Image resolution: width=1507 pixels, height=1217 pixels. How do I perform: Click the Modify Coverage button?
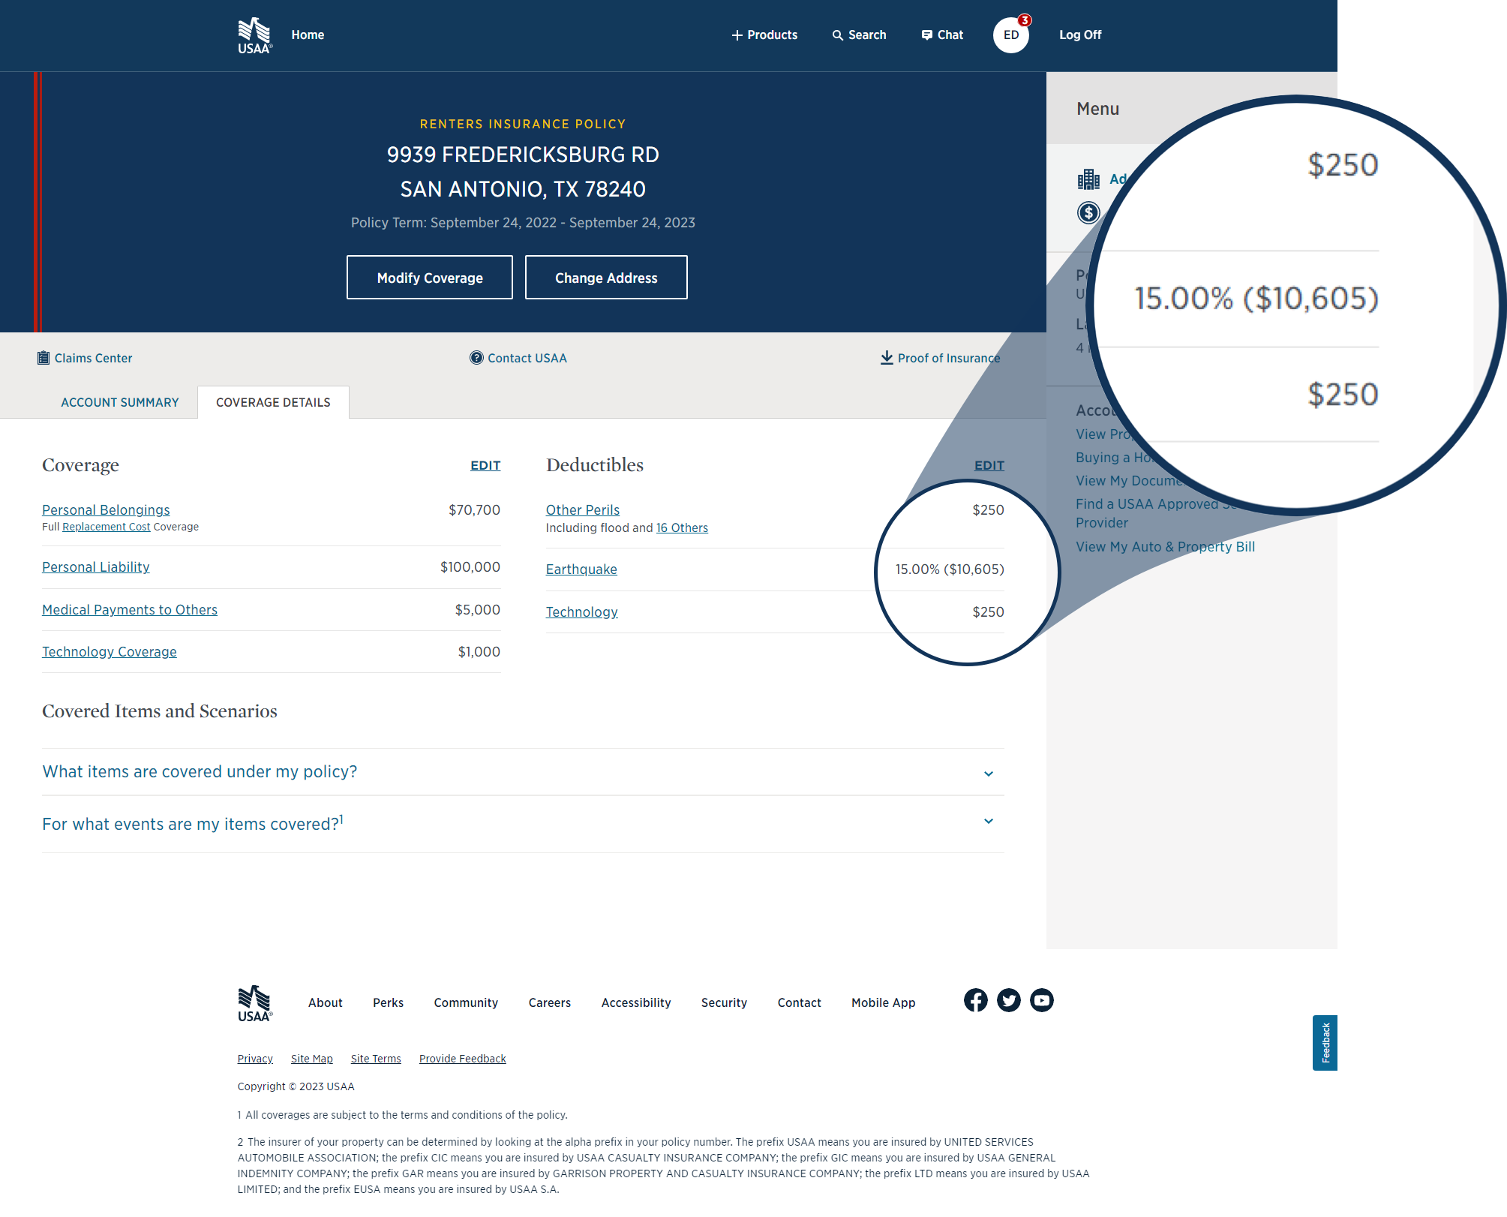coord(430,277)
